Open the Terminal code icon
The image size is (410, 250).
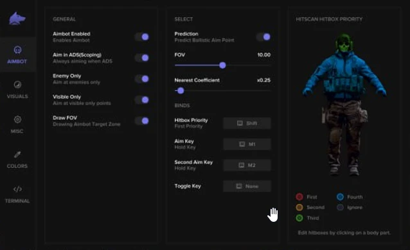pyautogui.click(x=17, y=189)
